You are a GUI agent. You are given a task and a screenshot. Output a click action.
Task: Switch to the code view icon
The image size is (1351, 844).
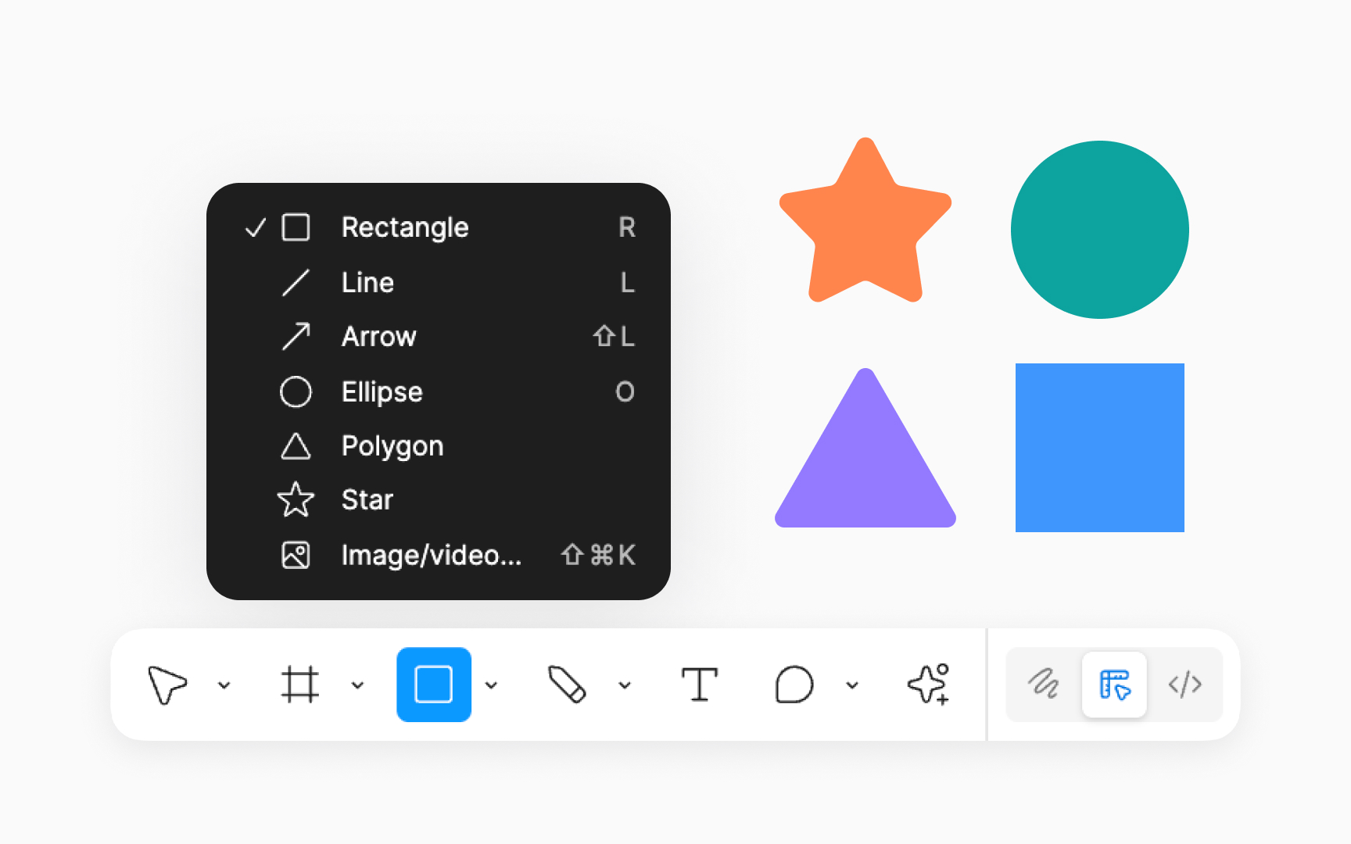click(1185, 685)
